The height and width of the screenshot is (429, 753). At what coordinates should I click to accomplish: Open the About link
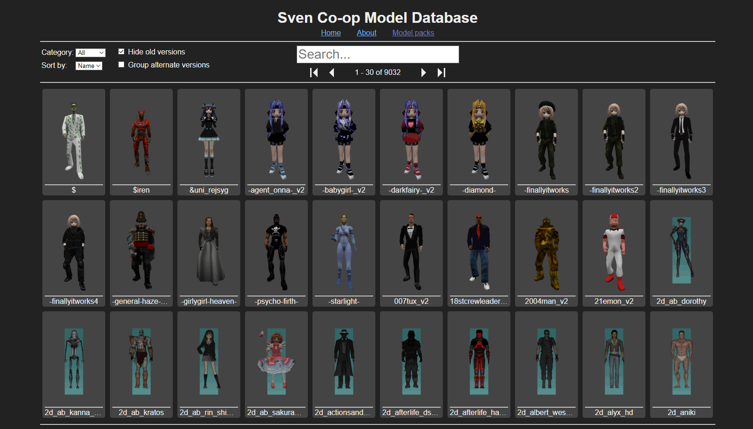[x=366, y=33]
